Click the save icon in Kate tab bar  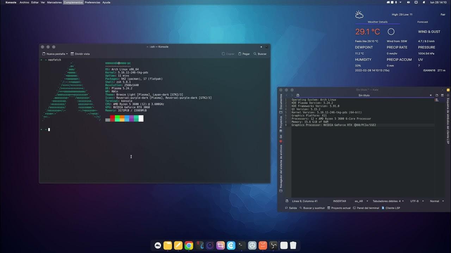(x=298, y=95)
